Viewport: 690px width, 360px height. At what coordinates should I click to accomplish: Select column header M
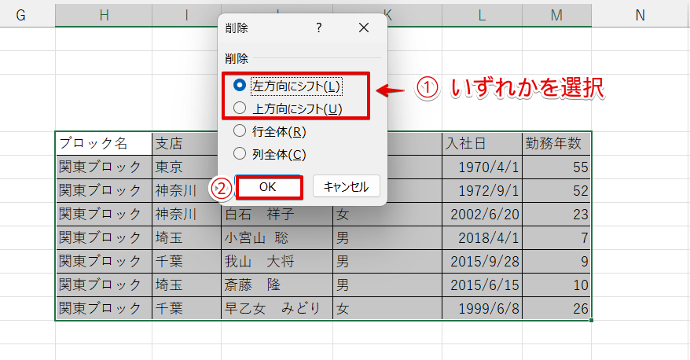pyautogui.click(x=556, y=16)
